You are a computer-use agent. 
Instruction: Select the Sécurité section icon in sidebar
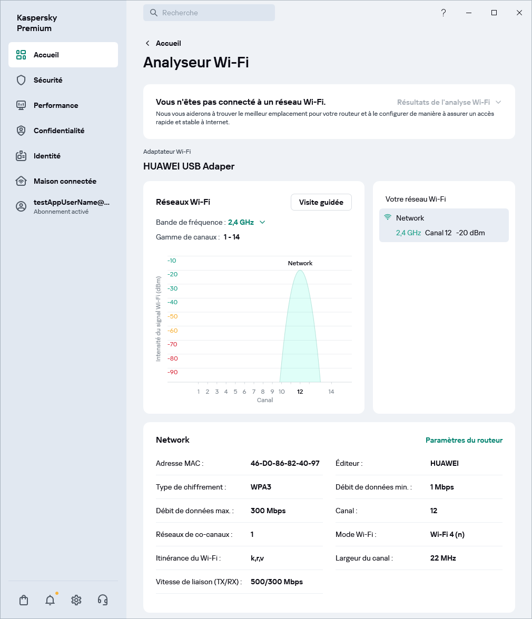point(21,80)
